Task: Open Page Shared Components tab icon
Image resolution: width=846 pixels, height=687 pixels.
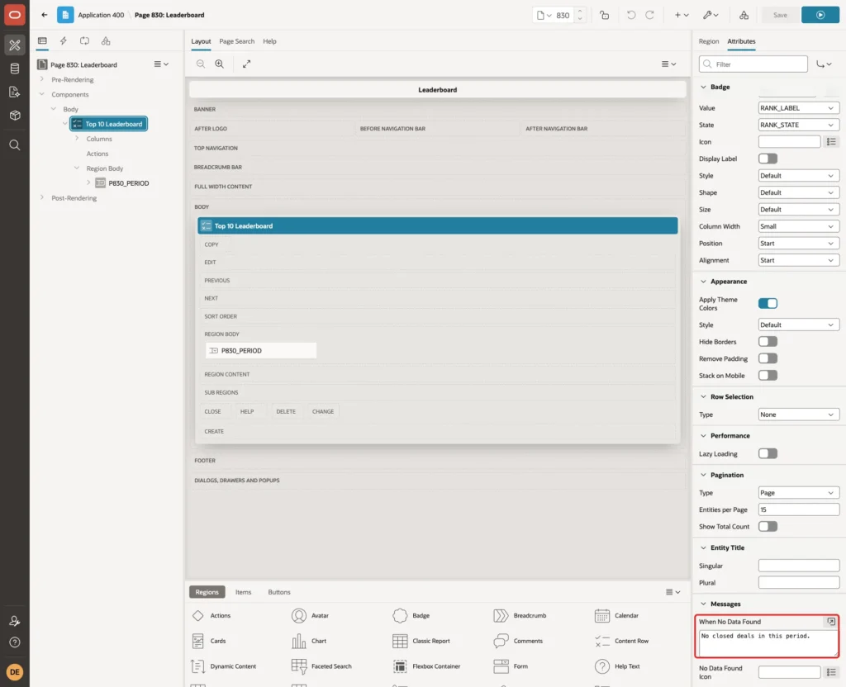Action: [106, 41]
